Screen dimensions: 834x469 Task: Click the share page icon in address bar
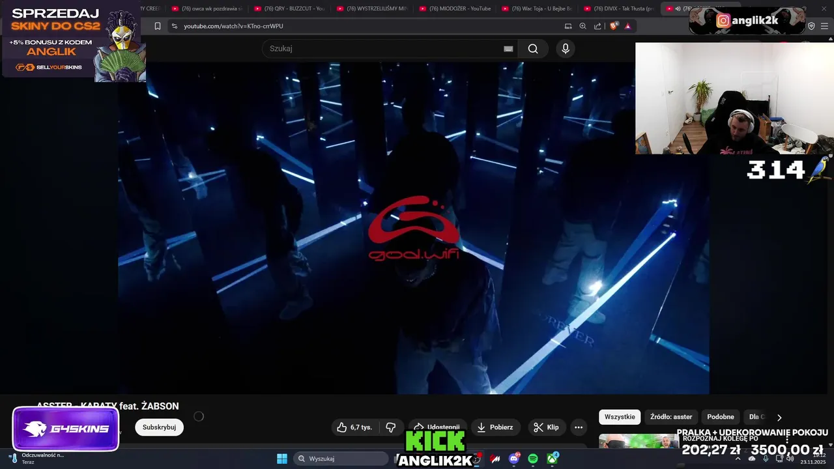coord(597,26)
